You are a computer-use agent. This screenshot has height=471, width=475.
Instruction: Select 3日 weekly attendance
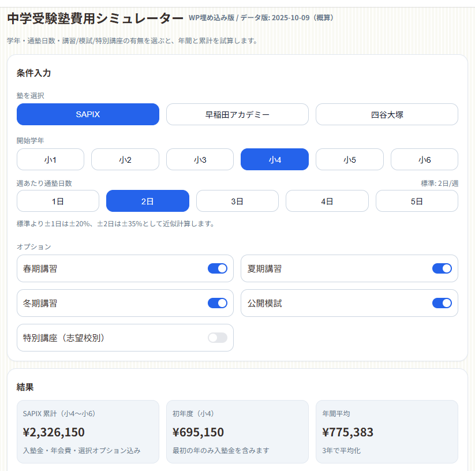[237, 201]
